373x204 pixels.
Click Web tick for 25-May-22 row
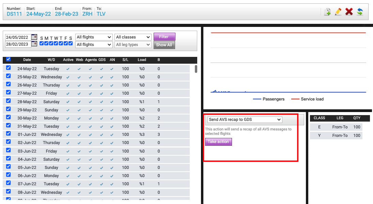(79, 77)
